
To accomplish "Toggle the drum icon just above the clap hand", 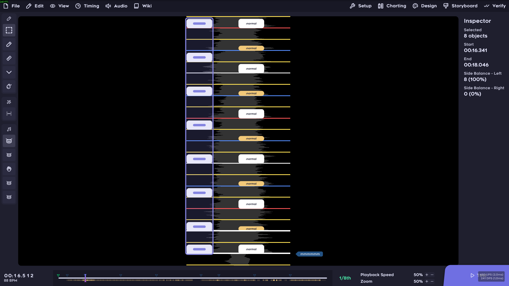I will (x=9, y=155).
